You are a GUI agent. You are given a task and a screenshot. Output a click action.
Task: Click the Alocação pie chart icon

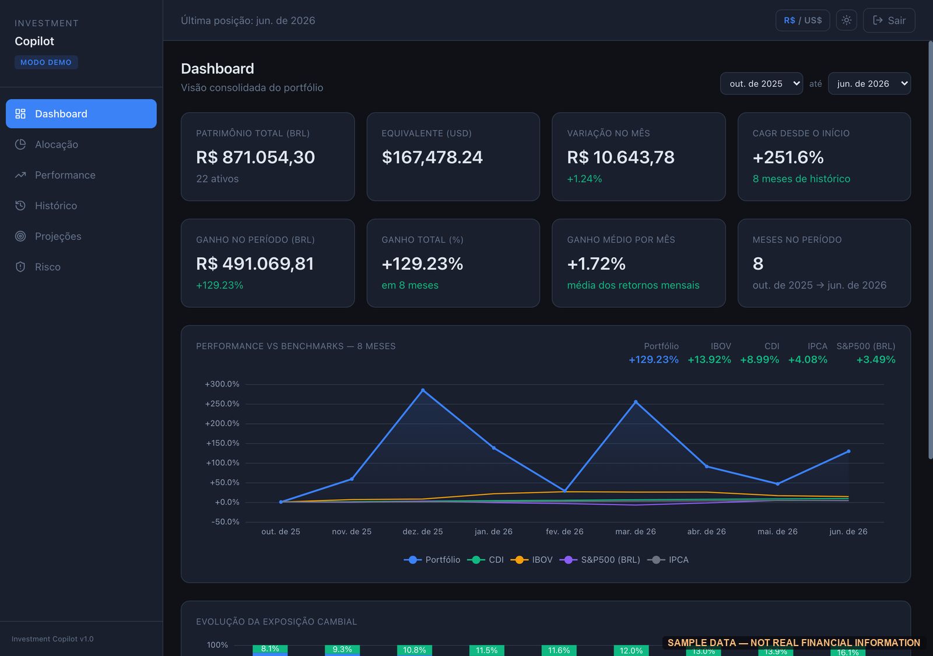(20, 144)
